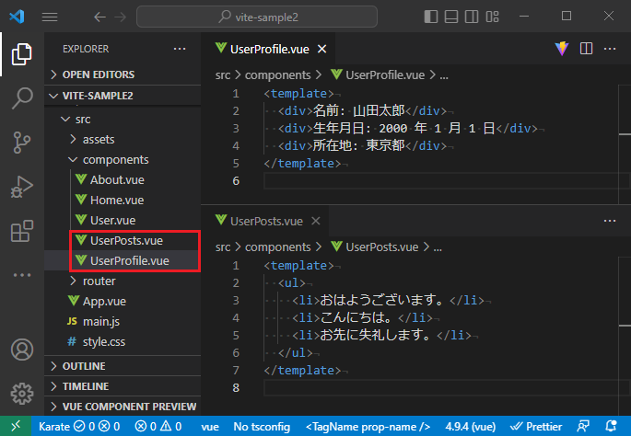Expand the OUTLINE section
This screenshot has height=436, width=631.
123,366
